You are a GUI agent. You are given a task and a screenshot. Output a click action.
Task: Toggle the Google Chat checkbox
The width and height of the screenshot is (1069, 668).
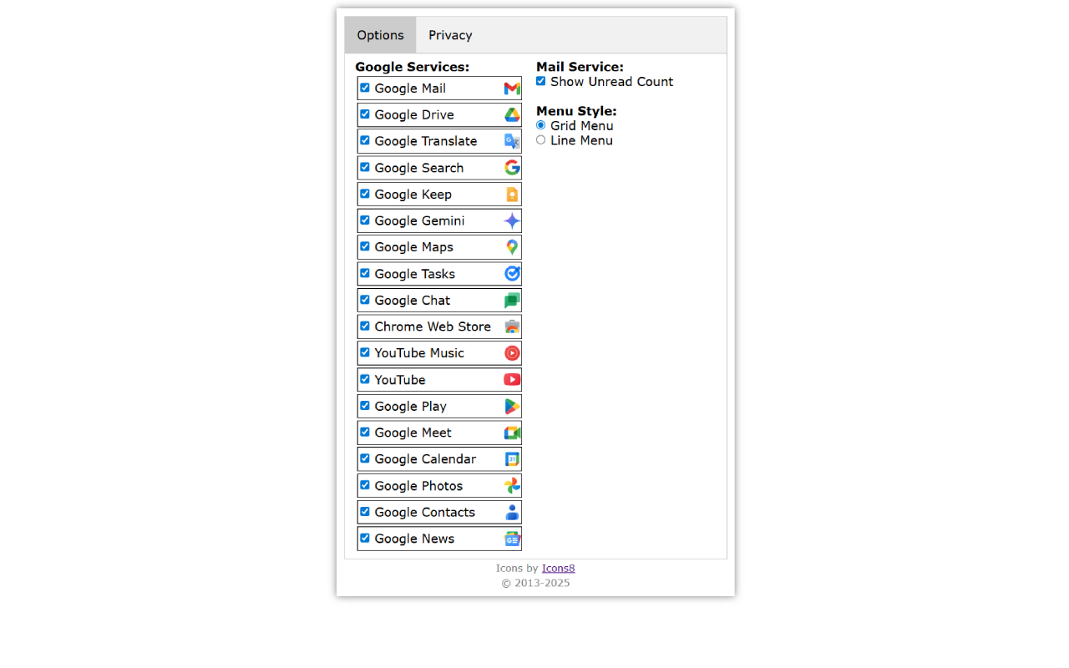365,300
